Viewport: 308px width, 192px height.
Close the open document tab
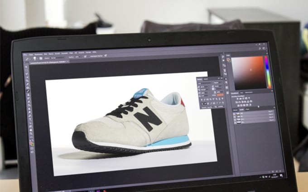[x=68, y=61]
